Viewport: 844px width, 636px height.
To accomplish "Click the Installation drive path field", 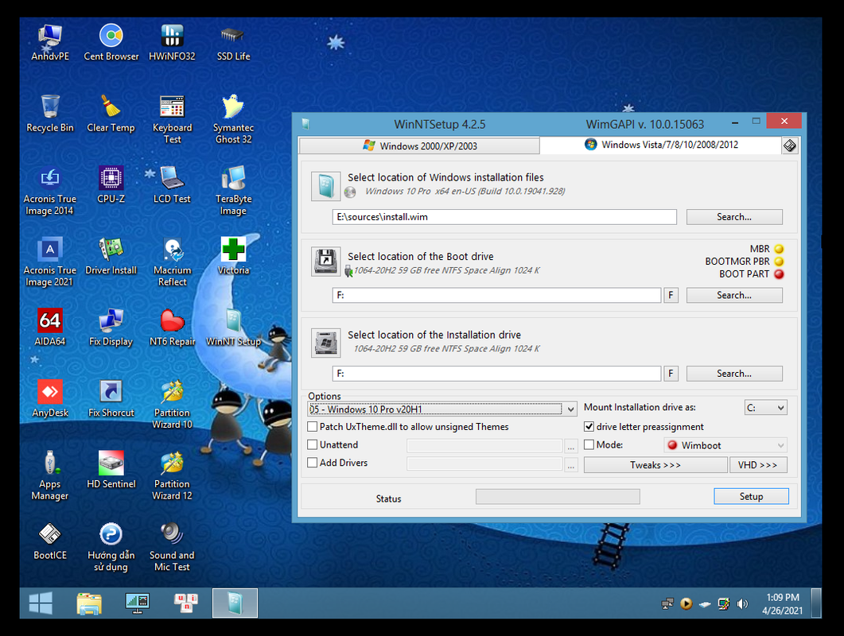I will pyautogui.click(x=497, y=374).
